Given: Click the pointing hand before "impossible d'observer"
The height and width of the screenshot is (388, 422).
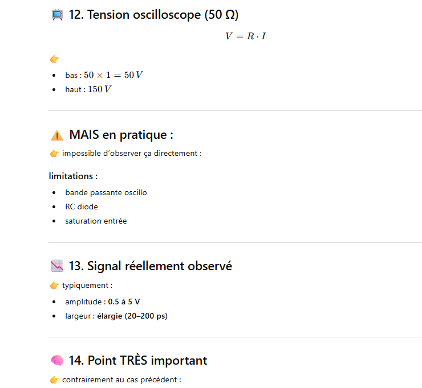Looking at the screenshot, I should (x=55, y=153).
